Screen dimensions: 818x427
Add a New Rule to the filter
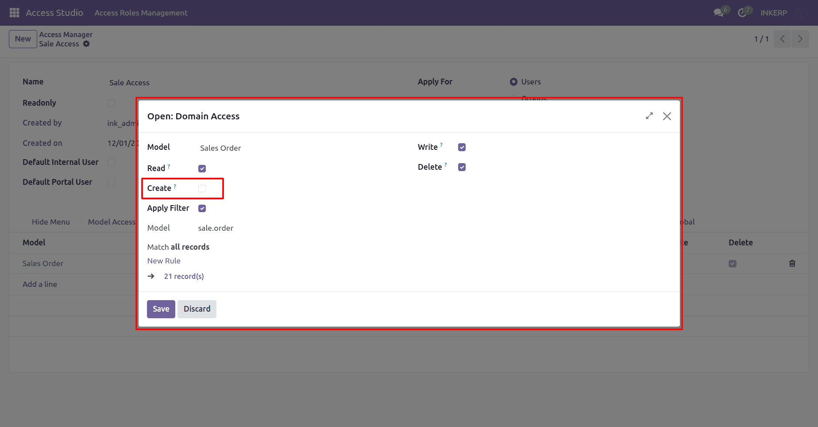164,261
